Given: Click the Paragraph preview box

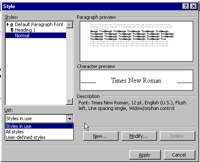Looking at the screenshot, I should [136, 41].
